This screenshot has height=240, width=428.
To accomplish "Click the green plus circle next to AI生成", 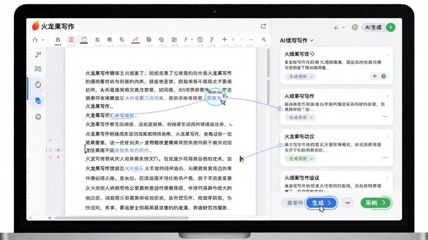I will pos(391,27).
